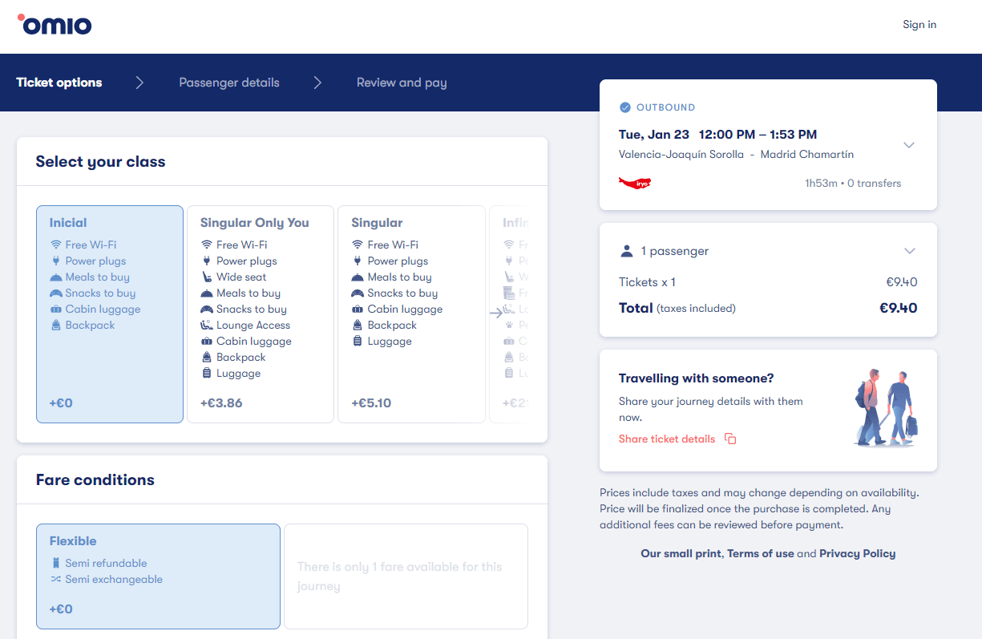This screenshot has height=639, width=982.
Task: Collapse the outbound journey details chevron
Action: point(909,145)
